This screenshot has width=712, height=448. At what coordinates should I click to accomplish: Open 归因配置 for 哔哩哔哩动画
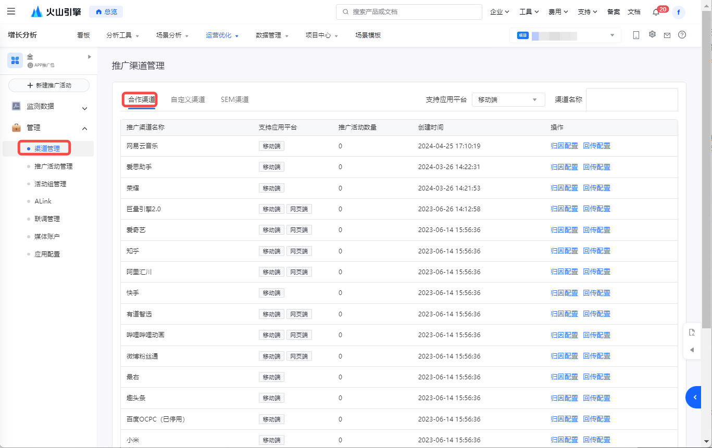point(564,335)
